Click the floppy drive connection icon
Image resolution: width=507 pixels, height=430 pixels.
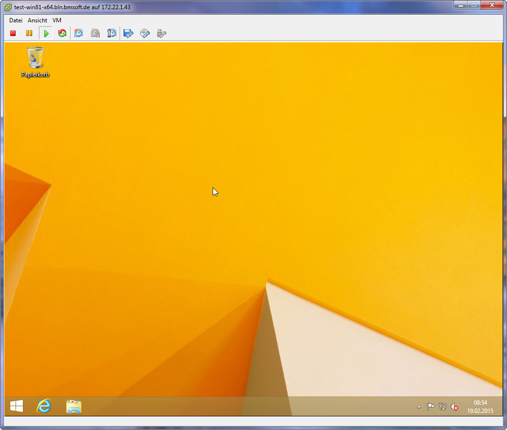click(x=128, y=33)
